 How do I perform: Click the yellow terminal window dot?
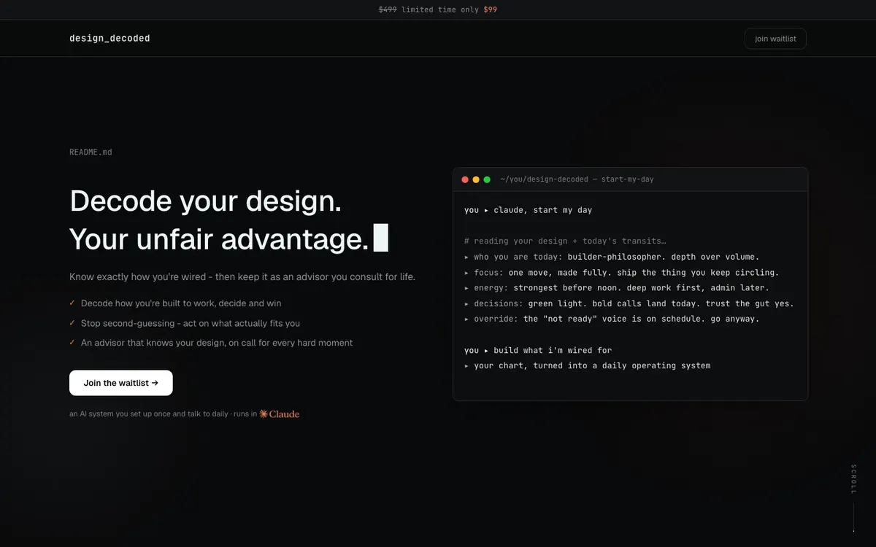[476, 179]
